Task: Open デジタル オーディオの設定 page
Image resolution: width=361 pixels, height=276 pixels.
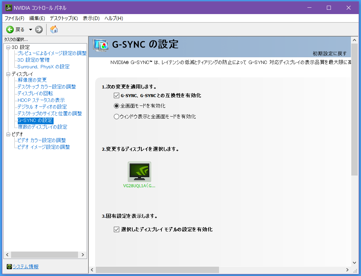Action: [x=42, y=107]
